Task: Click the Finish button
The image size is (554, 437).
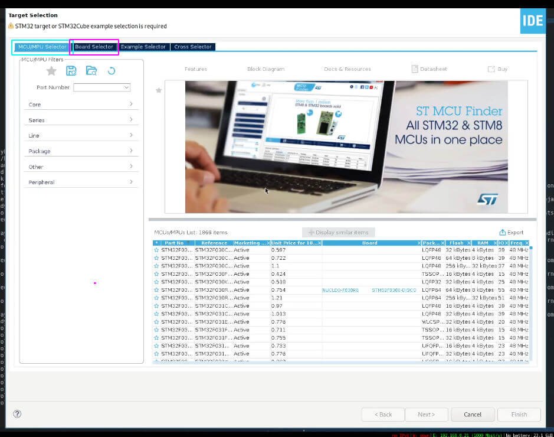Action: (519, 415)
